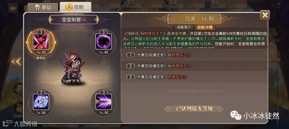Select the purple dagger skill icon
289x129 pixels.
(103, 101)
